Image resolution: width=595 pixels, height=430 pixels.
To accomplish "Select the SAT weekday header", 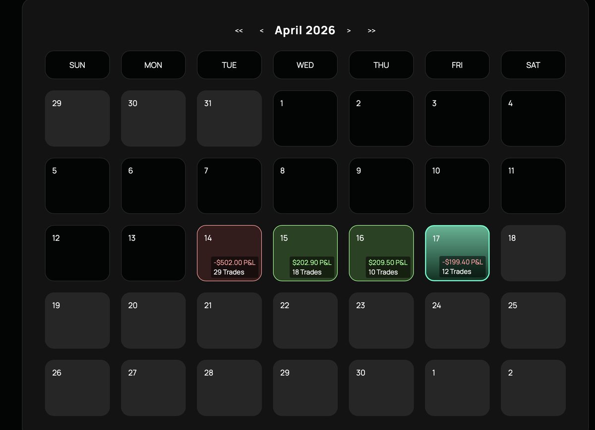I will pyautogui.click(x=533, y=65).
